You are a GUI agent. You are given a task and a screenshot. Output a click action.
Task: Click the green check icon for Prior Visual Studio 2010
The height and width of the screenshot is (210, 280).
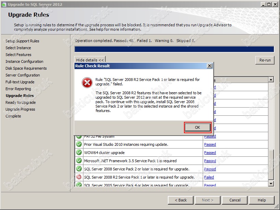point(79,144)
